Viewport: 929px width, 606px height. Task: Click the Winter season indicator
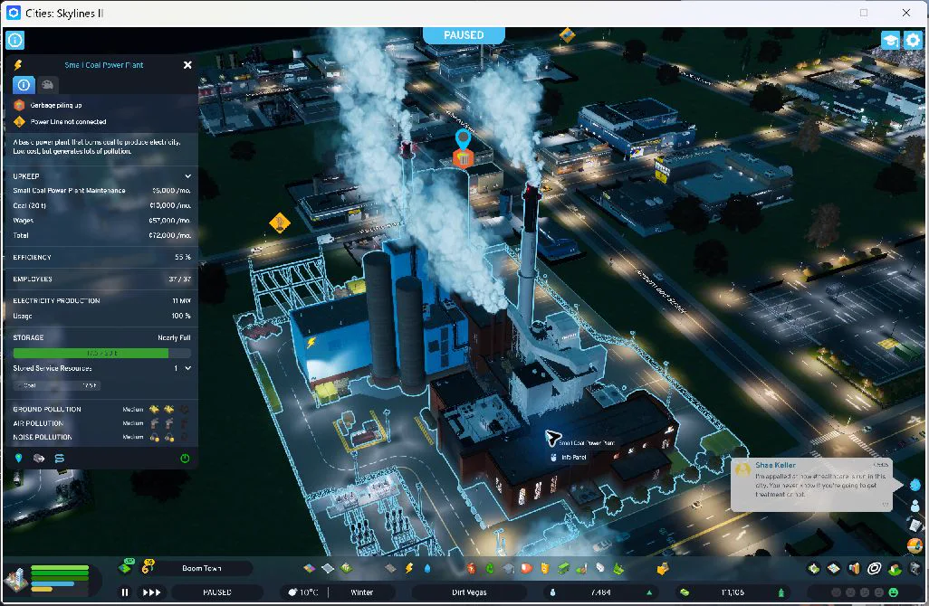(361, 592)
